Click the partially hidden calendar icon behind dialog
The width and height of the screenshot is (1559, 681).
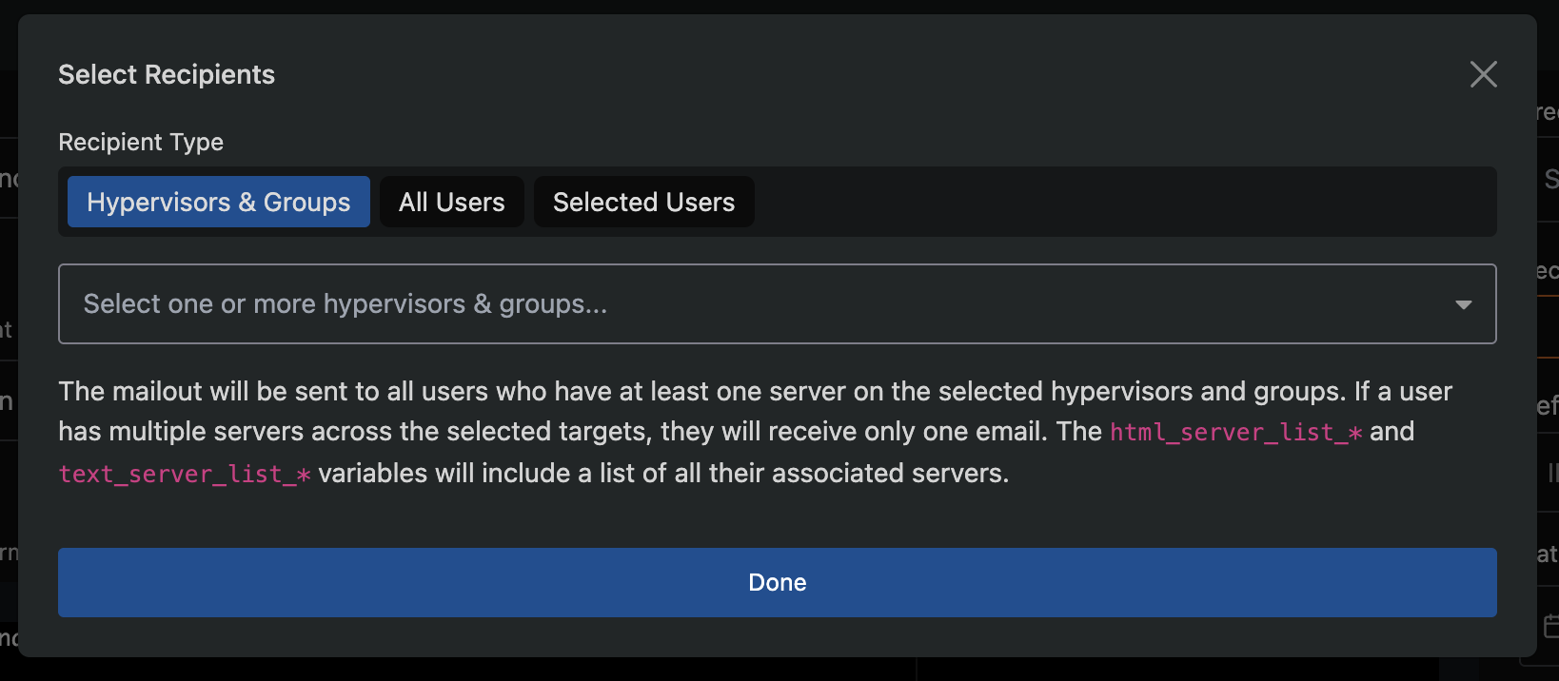pyautogui.click(x=1550, y=626)
